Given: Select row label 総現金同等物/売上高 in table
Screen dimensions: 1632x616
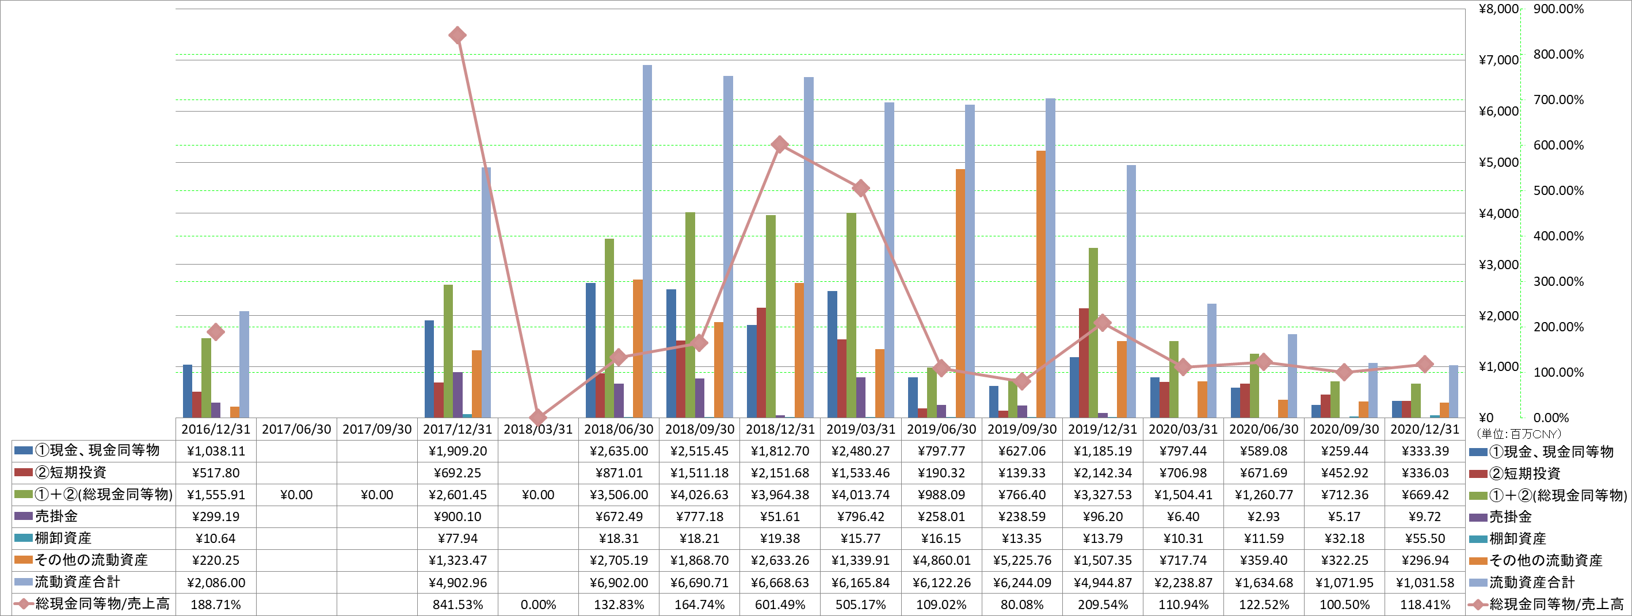Looking at the screenshot, I should (102, 604).
